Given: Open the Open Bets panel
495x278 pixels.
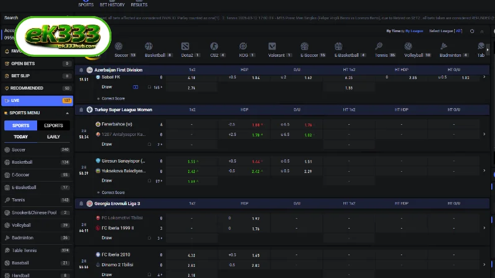Looking at the screenshot, I should tap(37, 64).
